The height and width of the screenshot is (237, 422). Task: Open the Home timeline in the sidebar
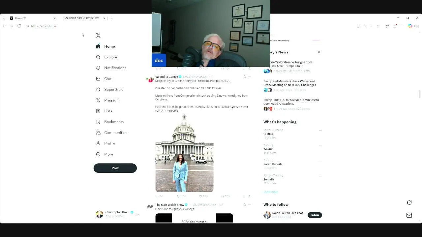click(105, 46)
